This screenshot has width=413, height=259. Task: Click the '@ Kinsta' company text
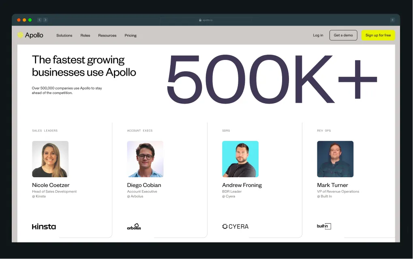[39, 196]
